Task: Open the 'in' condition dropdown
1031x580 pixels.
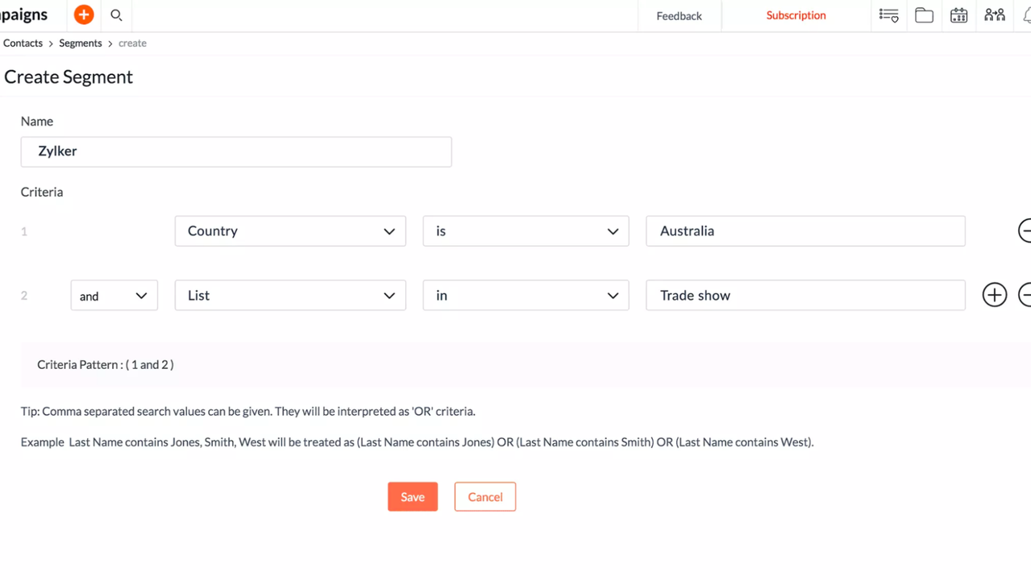Action: (526, 296)
